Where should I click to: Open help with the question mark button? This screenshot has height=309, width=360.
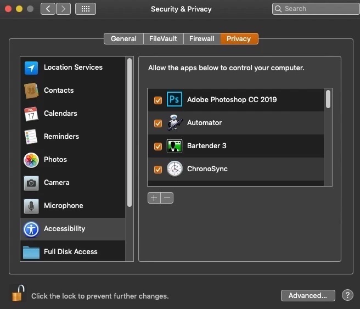click(347, 295)
